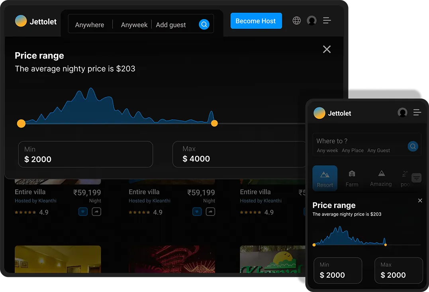Click the desktop Min price input field
The height and width of the screenshot is (292, 429).
pos(86,155)
